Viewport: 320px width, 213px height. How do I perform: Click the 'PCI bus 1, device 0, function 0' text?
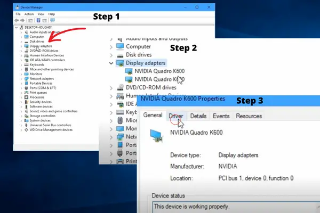point(256,178)
